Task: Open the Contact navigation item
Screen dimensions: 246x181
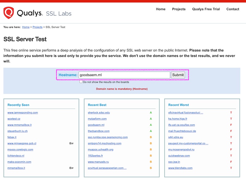Action: coord(233,9)
